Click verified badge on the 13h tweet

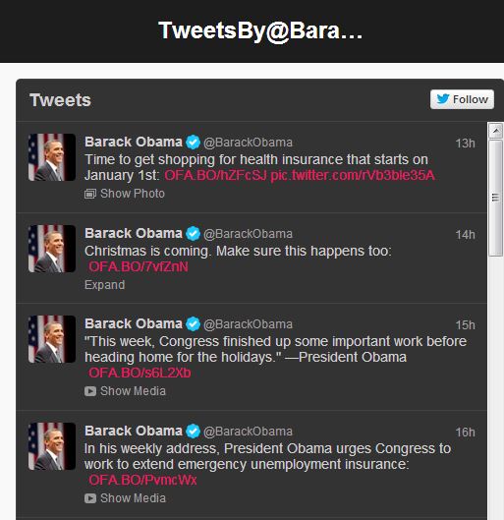tap(193, 143)
